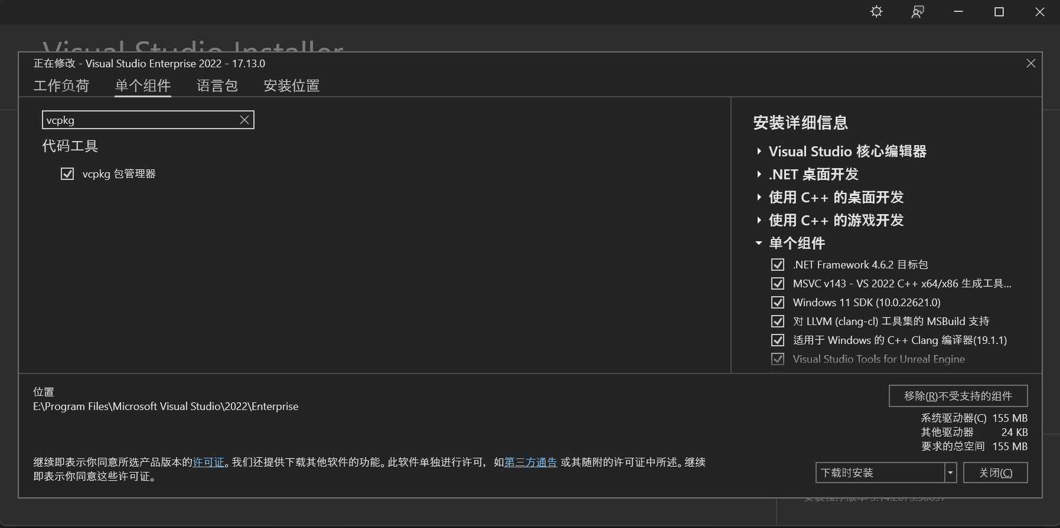Switch to the 语言包 tab
Viewport: 1060px width, 528px height.
tap(217, 86)
